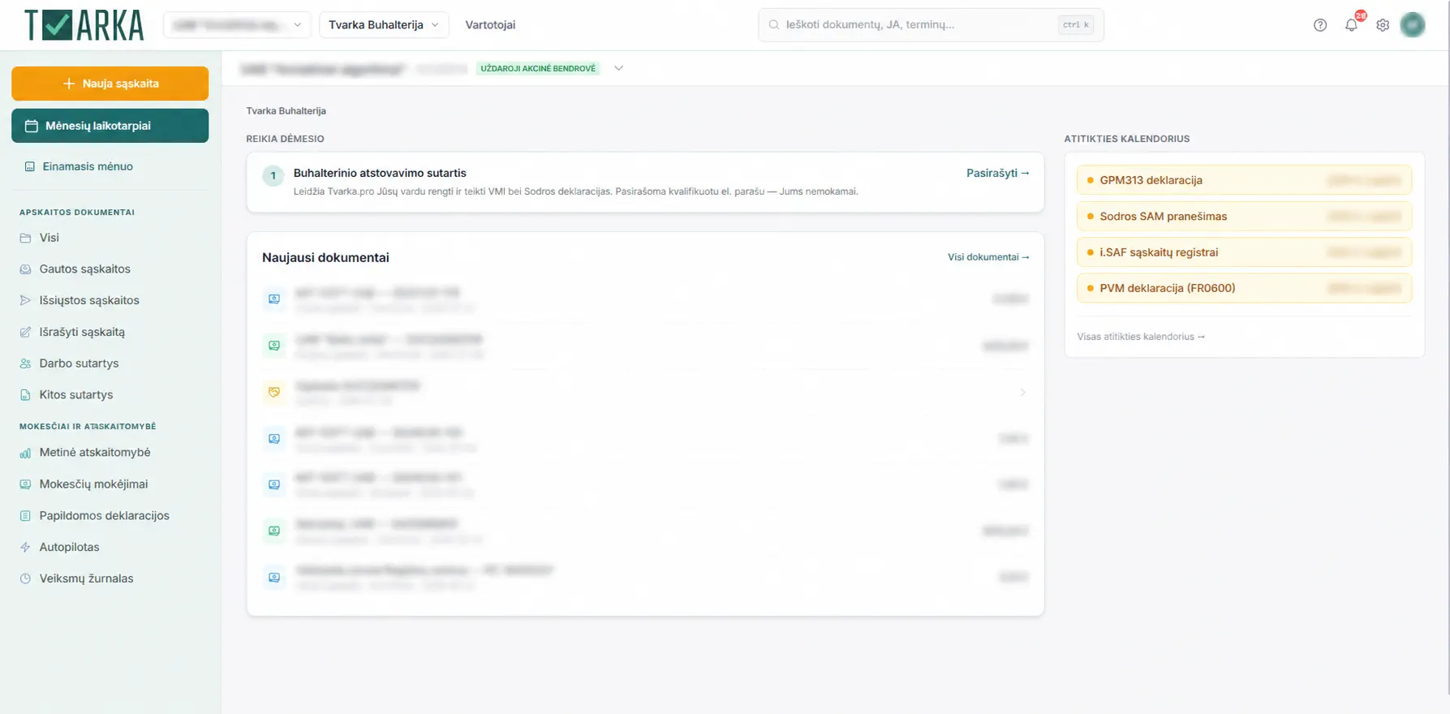Click the Uždaroji akcinė bendrovė badge

538,68
